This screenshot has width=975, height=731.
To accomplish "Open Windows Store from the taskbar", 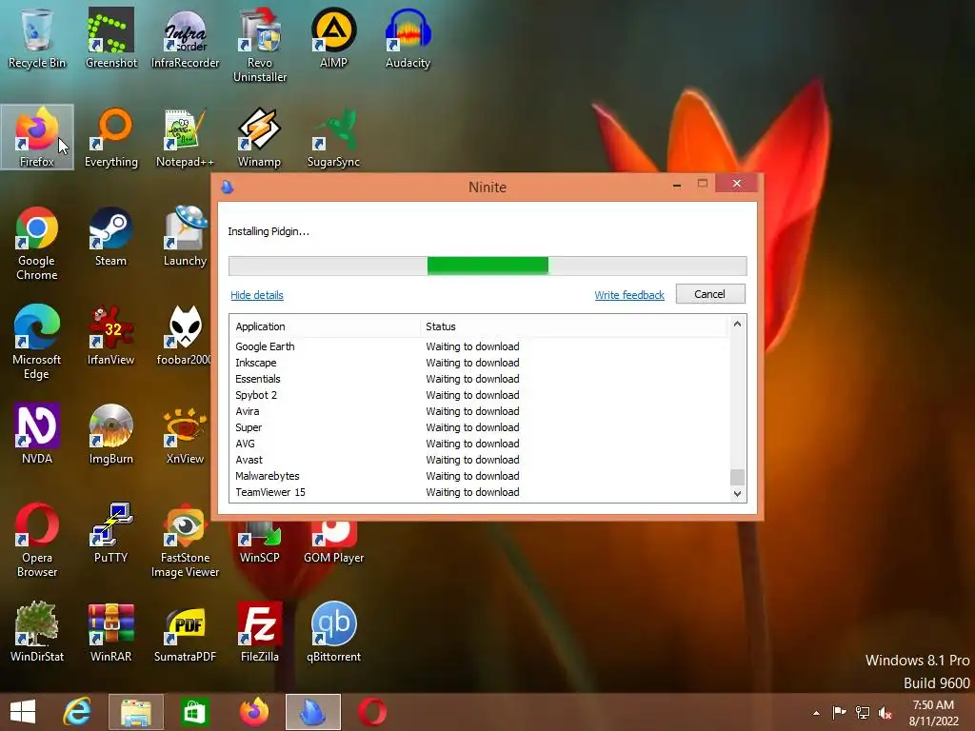I will pyautogui.click(x=194, y=712).
